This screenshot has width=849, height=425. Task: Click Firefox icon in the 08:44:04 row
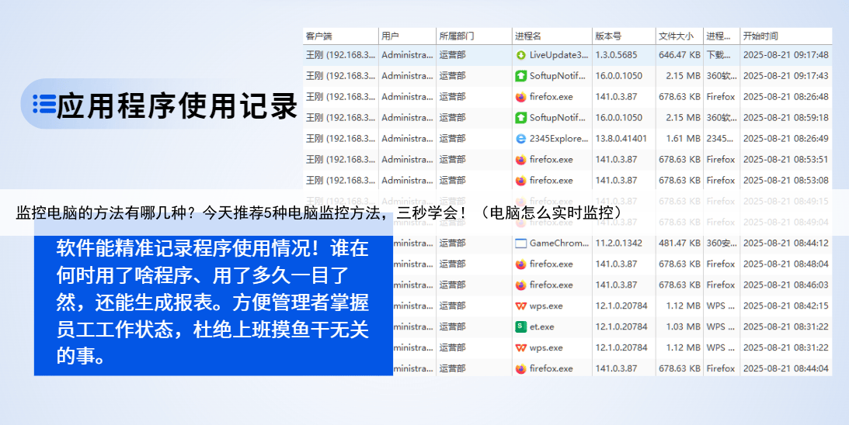520,368
